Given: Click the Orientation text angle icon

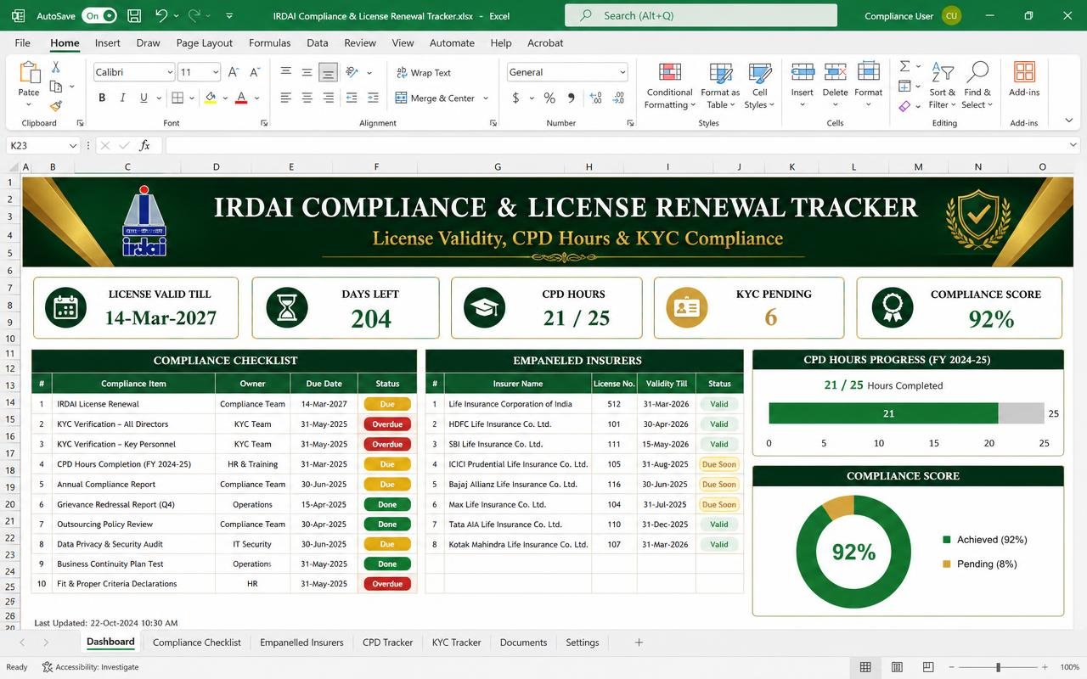Looking at the screenshot, I should (x=350, y=72).
